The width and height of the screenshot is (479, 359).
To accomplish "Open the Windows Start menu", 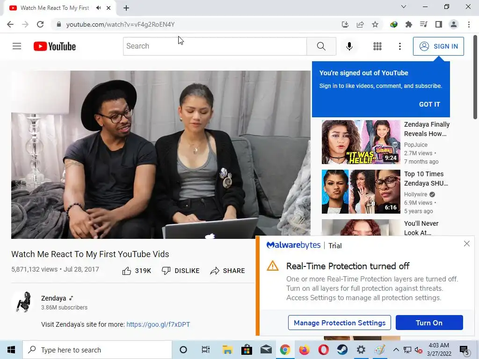I will point(11,350).
